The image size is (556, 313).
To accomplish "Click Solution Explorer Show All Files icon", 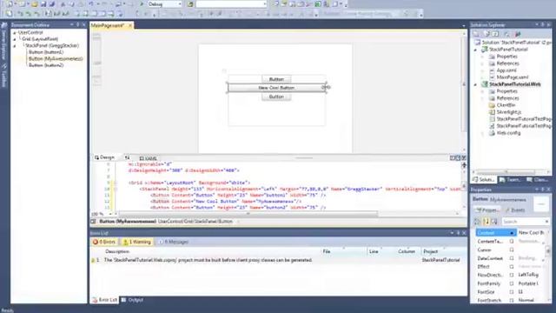I will [x=486, y=34].
